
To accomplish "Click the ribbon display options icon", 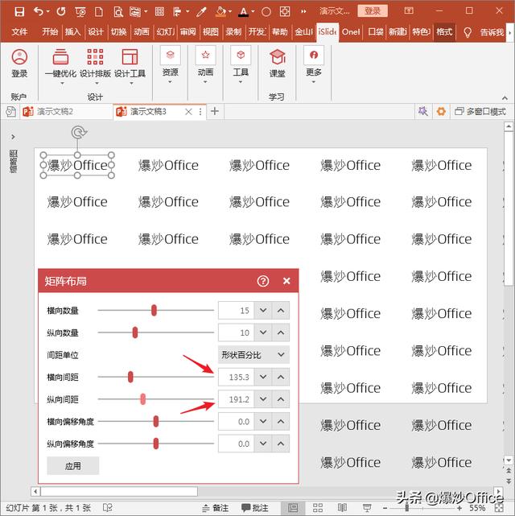I will 409,10.
